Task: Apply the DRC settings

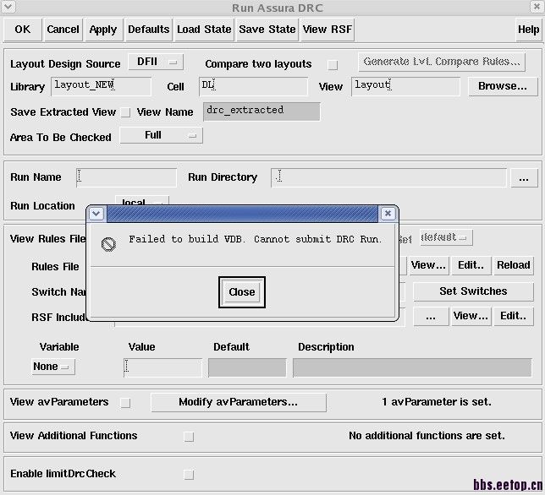Action: click(103, 30)
